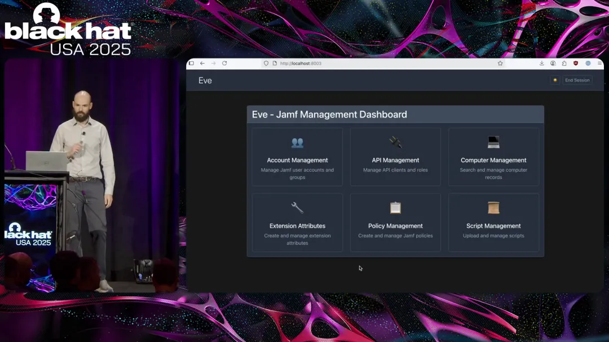Click 'Create and manage extension attributes' text
The height and width of the screenshot is (342, 609).
(298, 240)
